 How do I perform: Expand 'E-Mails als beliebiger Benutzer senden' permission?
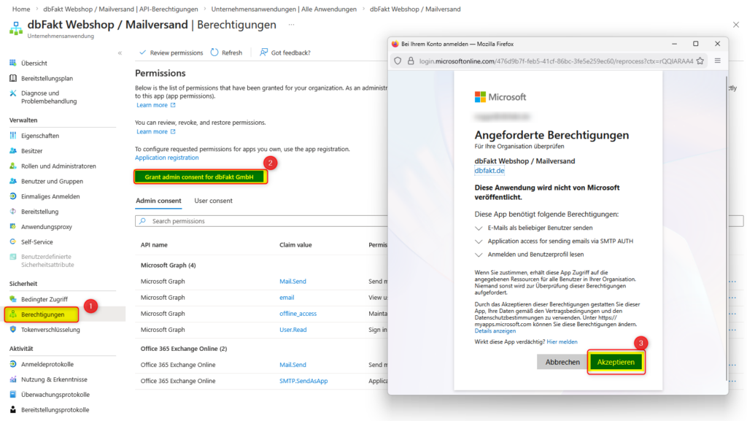[479, 228]
